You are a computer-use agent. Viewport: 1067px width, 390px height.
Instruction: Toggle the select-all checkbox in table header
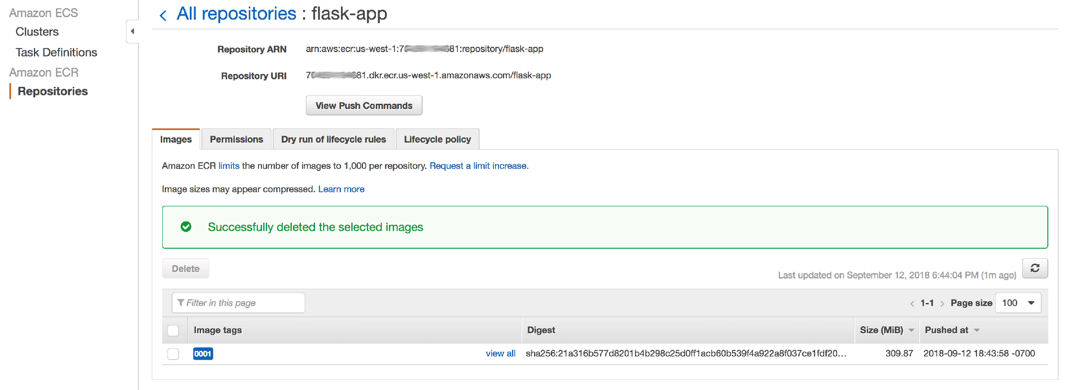(x=173, y=330)
